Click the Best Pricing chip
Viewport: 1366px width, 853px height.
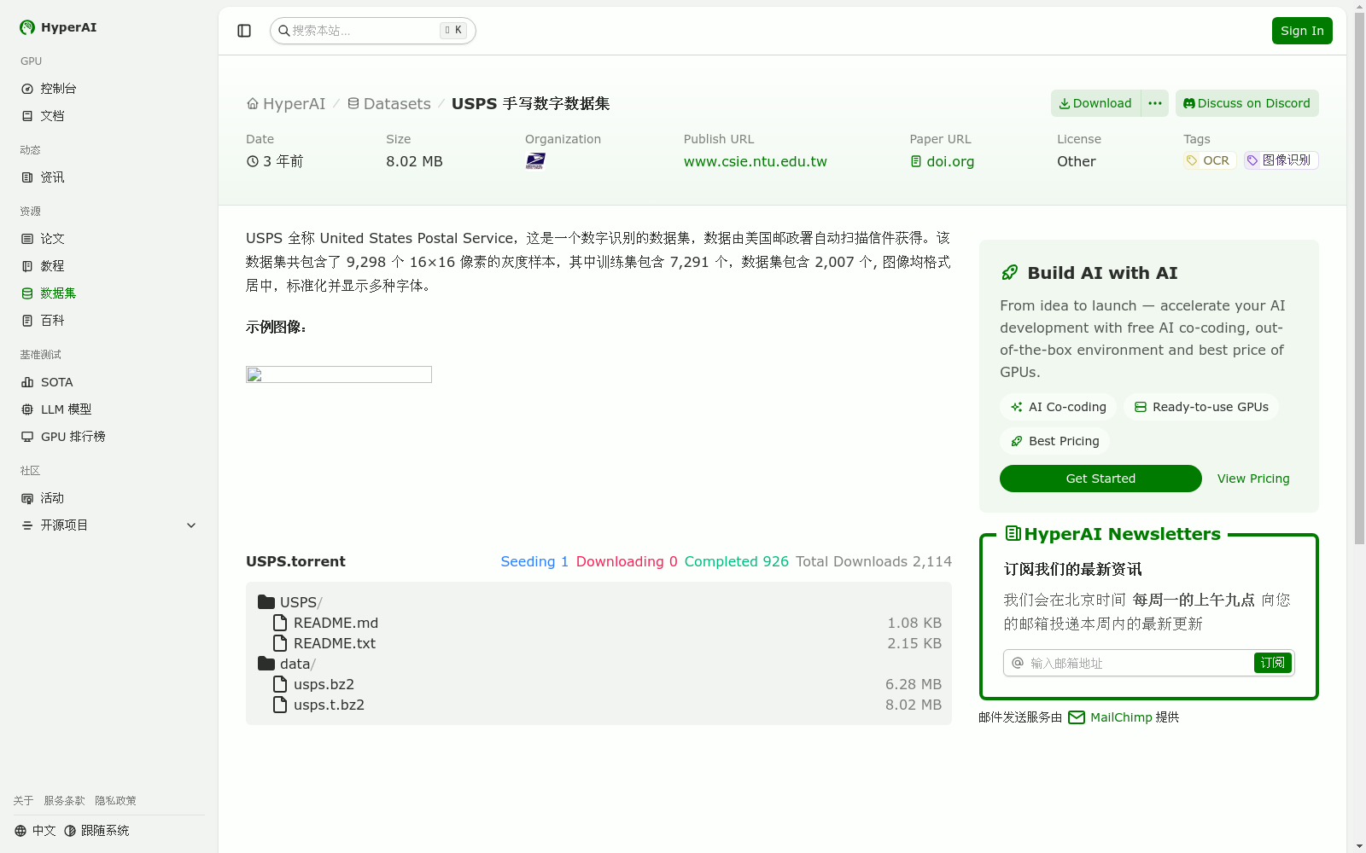click(1054, 441)
